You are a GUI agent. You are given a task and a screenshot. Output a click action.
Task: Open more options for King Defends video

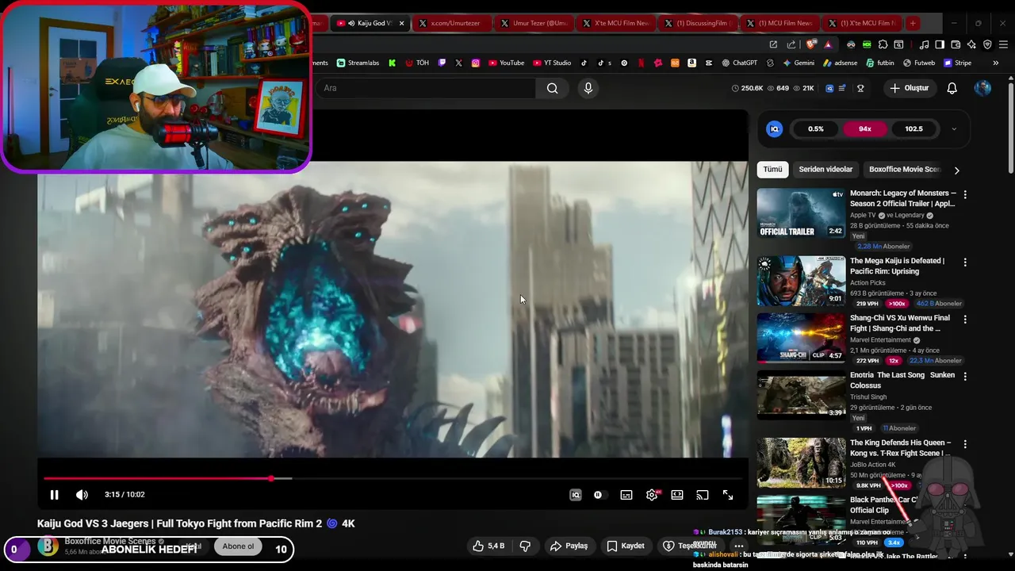point(965,443)
